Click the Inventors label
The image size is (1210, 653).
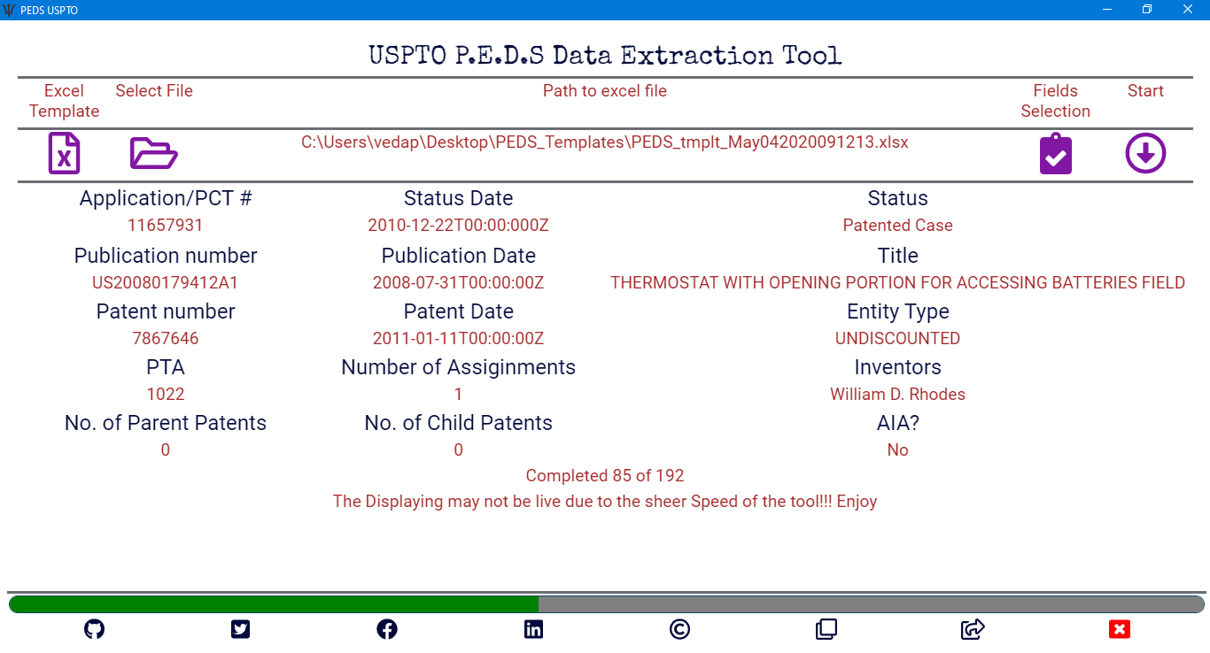point(898,367)
